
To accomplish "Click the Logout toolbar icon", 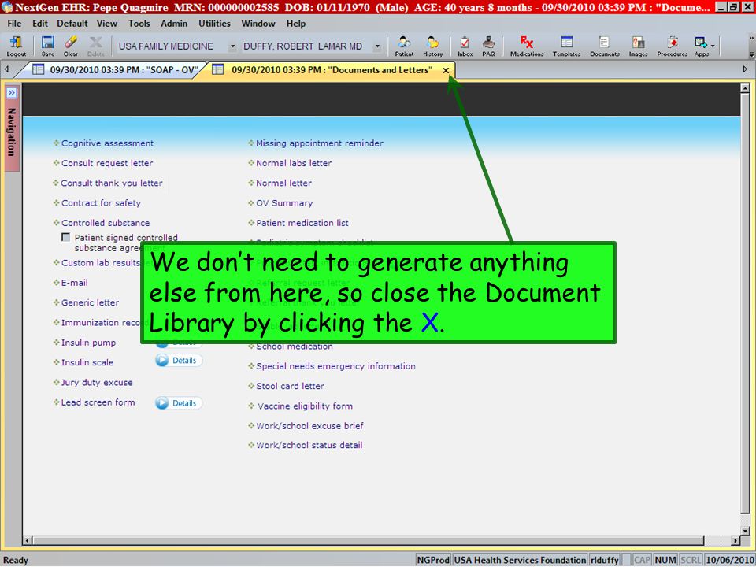I will click(16, 46).
